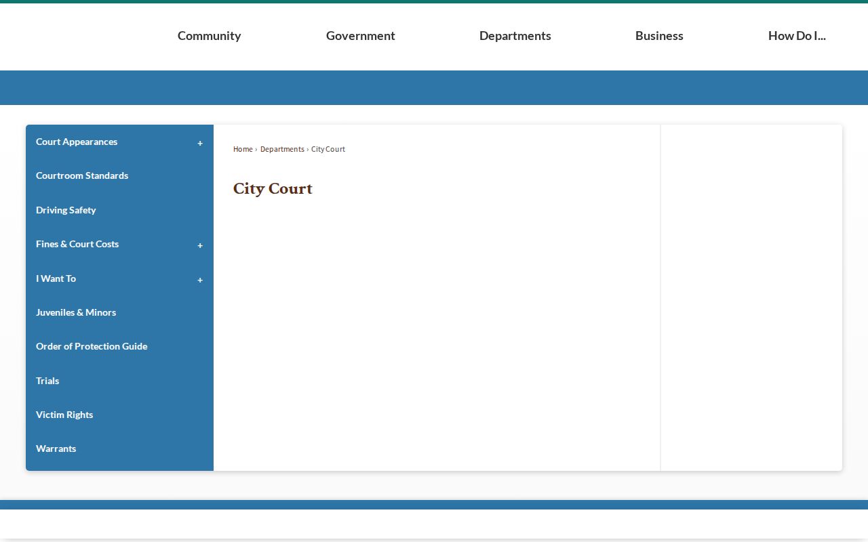
Task: Click City Court in the breadcrumb
Action: pyautogui.click(x=328, y=149)
